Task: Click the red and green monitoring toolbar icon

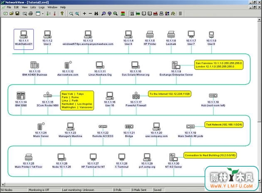Action: click(x=123, y=14)
